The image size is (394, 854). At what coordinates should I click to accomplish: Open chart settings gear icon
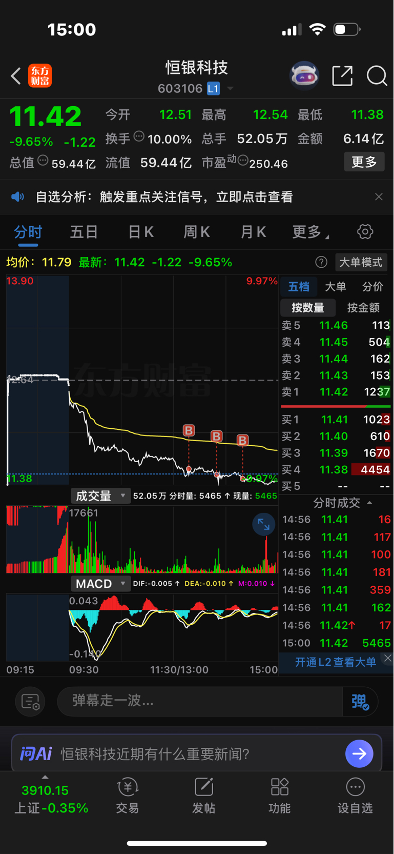365,232
